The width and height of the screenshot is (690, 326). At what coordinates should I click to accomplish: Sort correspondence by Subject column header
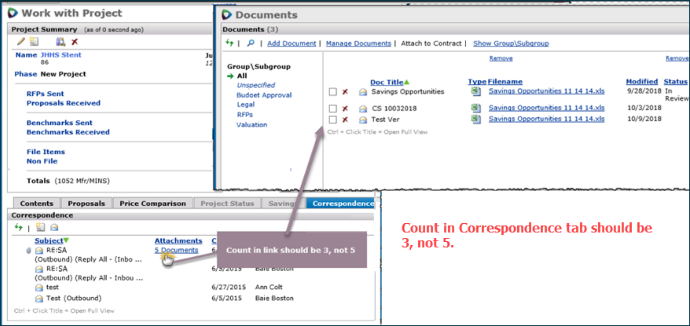[49, 240]
